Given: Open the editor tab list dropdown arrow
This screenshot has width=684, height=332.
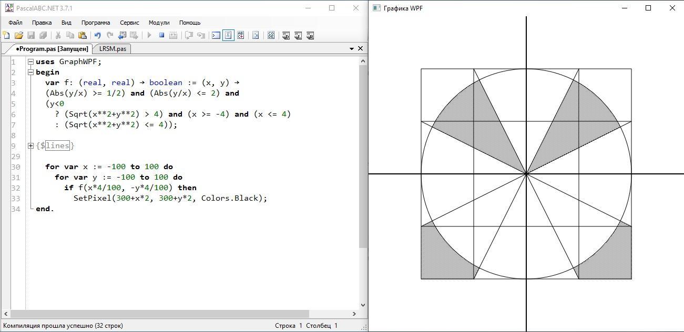Looking at the screenshot, I should [352, 48].
